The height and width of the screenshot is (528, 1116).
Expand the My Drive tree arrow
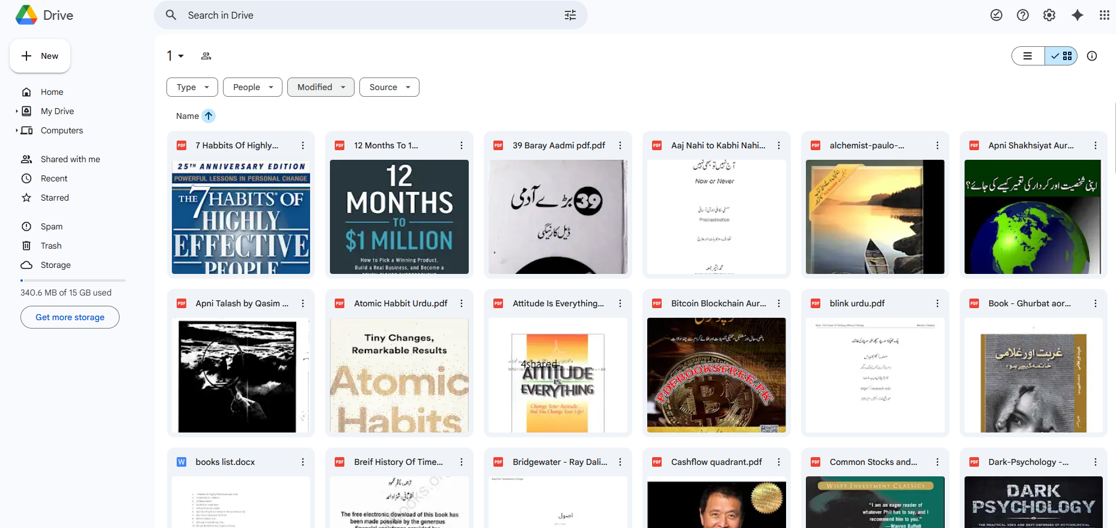pos(16,111)
